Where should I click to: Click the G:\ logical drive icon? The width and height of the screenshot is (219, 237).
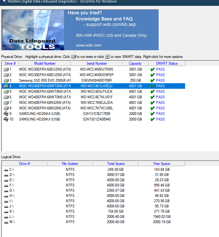[6, 191]
